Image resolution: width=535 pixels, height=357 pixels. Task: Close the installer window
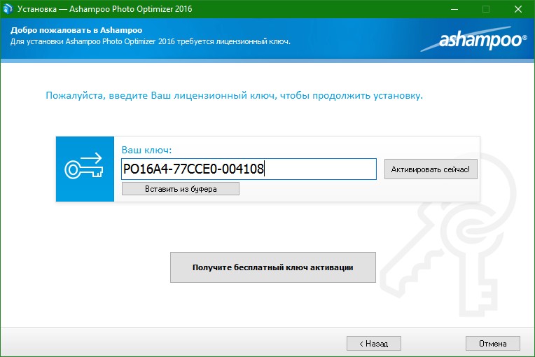click(518, 9)
